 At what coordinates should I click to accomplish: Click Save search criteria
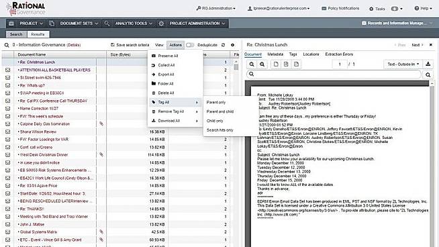click(130, 45)
